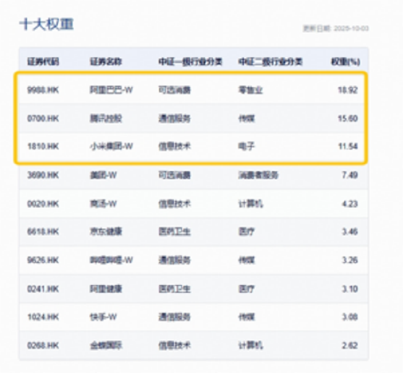Click the 阿里巴巴-W security name
Image resolution: width=403 pixels, height=373 pixels.
click(x=111, y=90)
